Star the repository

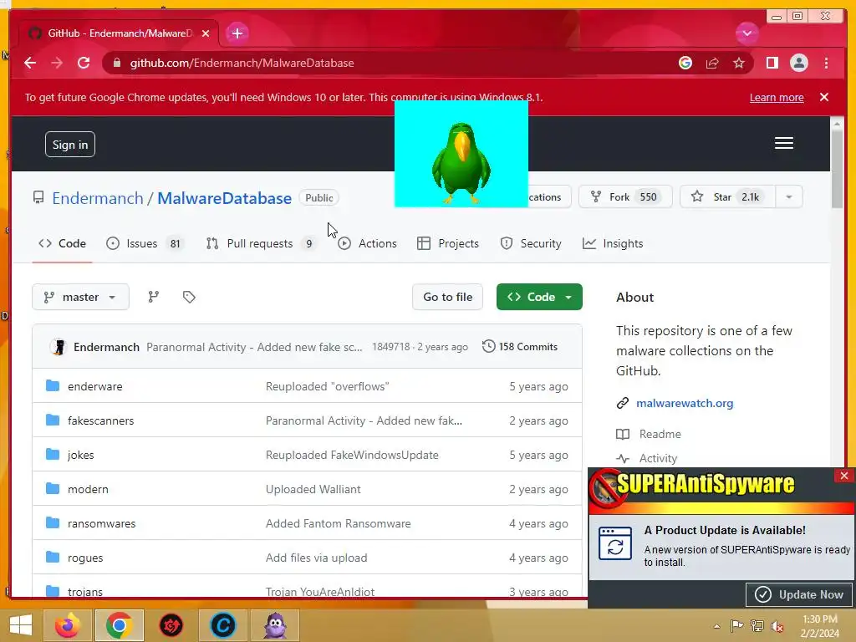(x=727, y=196)
